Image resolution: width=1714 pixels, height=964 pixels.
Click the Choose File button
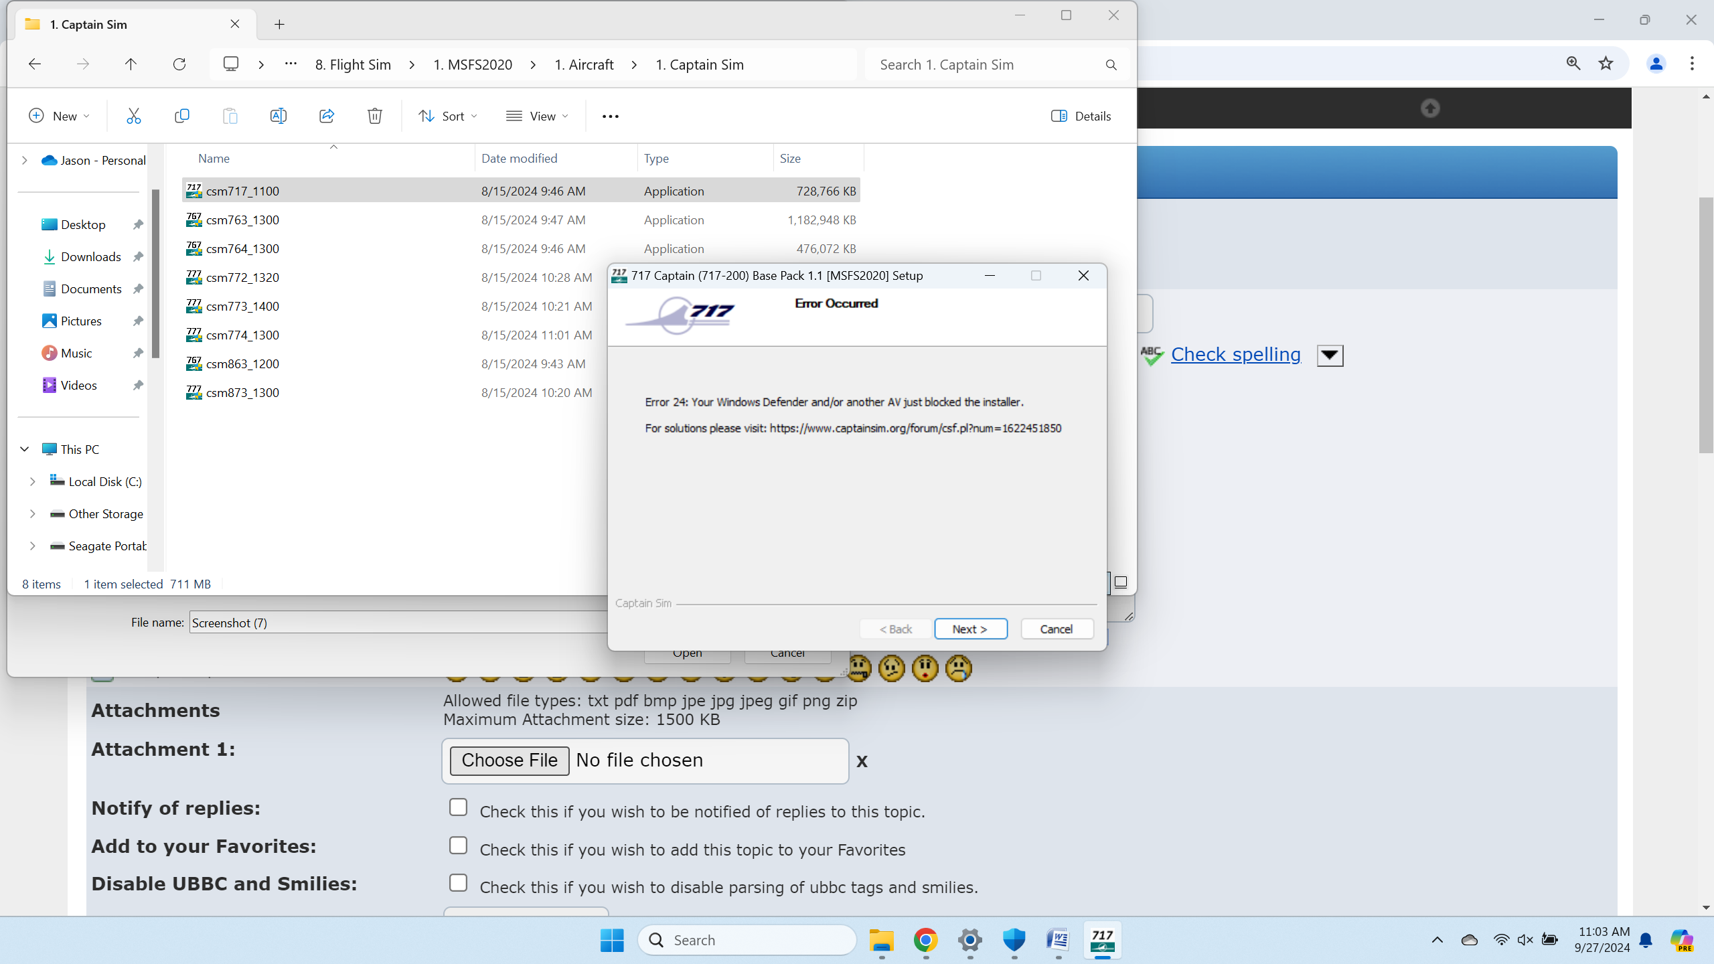pos(509,760)
